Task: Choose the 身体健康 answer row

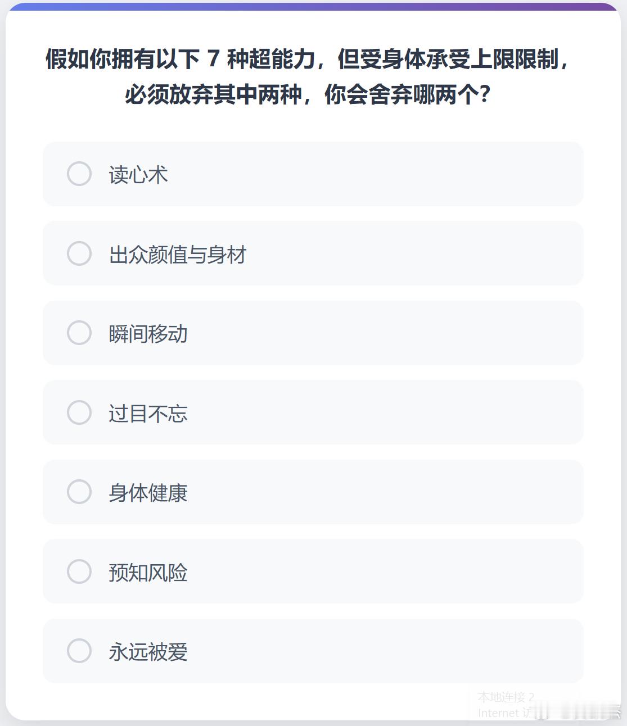Action: pyautogui.click(x=313, y=493)
